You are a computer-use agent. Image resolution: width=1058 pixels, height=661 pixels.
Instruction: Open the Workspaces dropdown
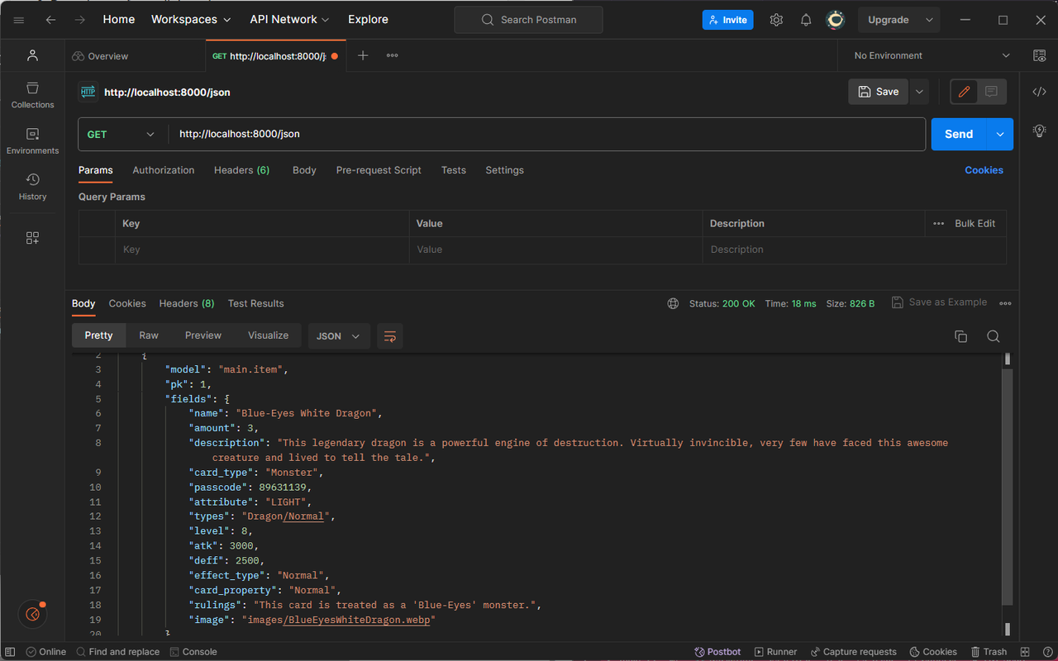(x=192, y=19)
